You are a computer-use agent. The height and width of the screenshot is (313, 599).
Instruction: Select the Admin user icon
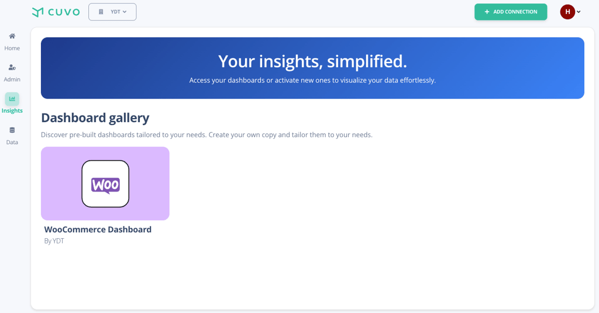[x=12, y=68]
